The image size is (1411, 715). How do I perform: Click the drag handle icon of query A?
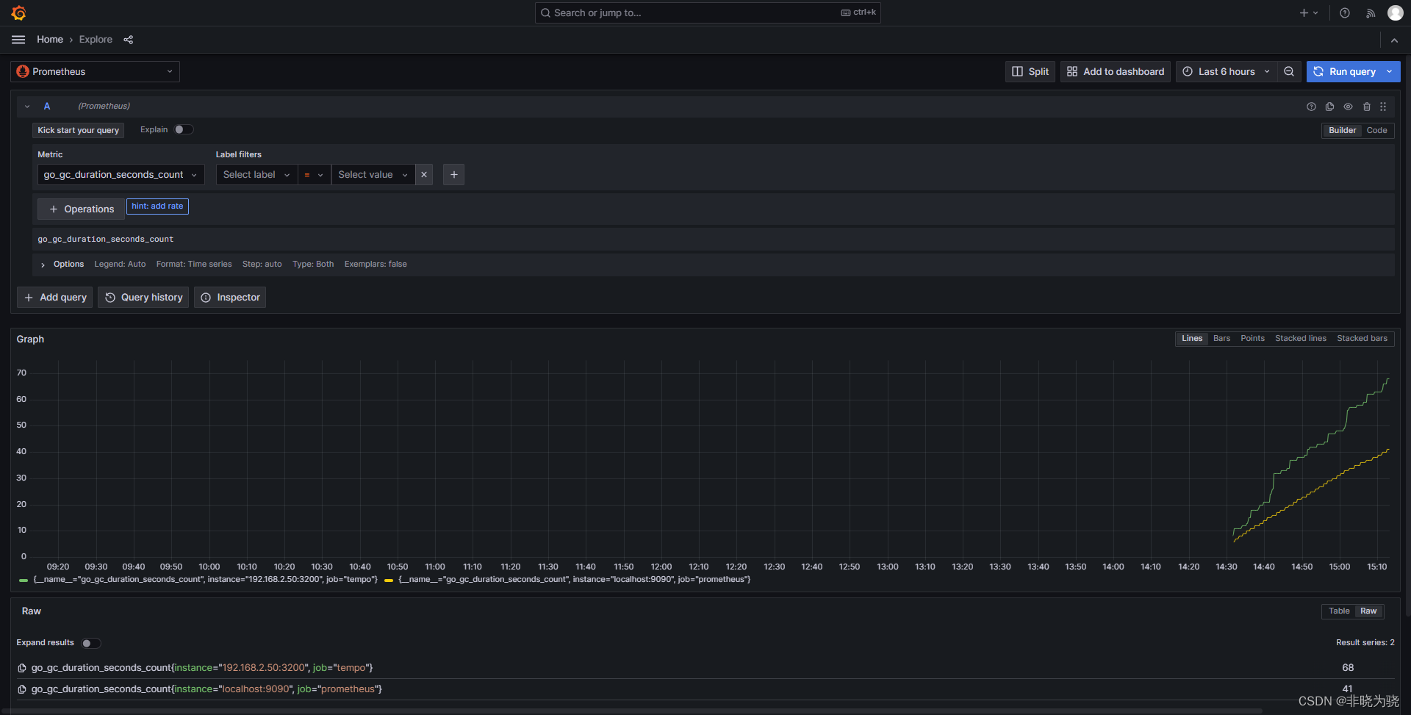coord(1383,107)
